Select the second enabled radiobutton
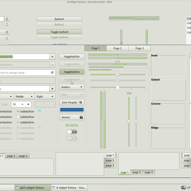This screenshot has height=191, width=191. click(x=18, y=117)
